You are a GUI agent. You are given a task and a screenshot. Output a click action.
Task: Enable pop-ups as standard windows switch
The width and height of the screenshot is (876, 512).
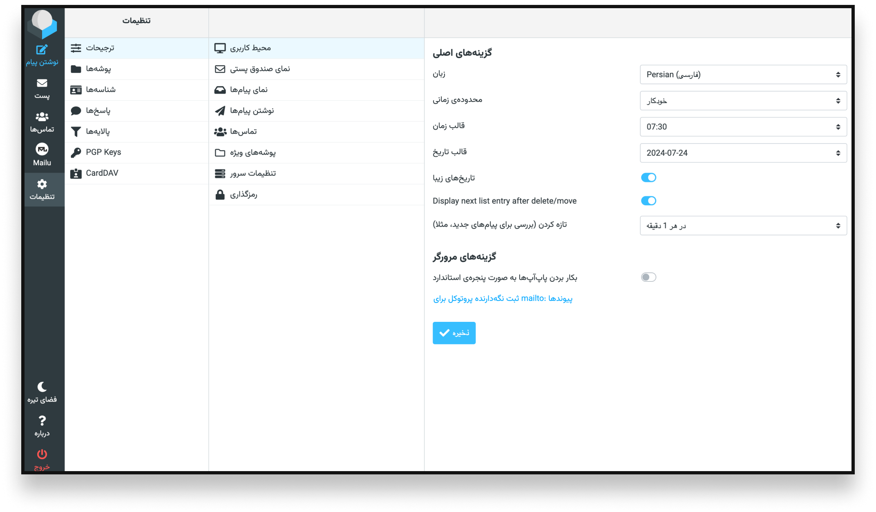click(648, 277)
